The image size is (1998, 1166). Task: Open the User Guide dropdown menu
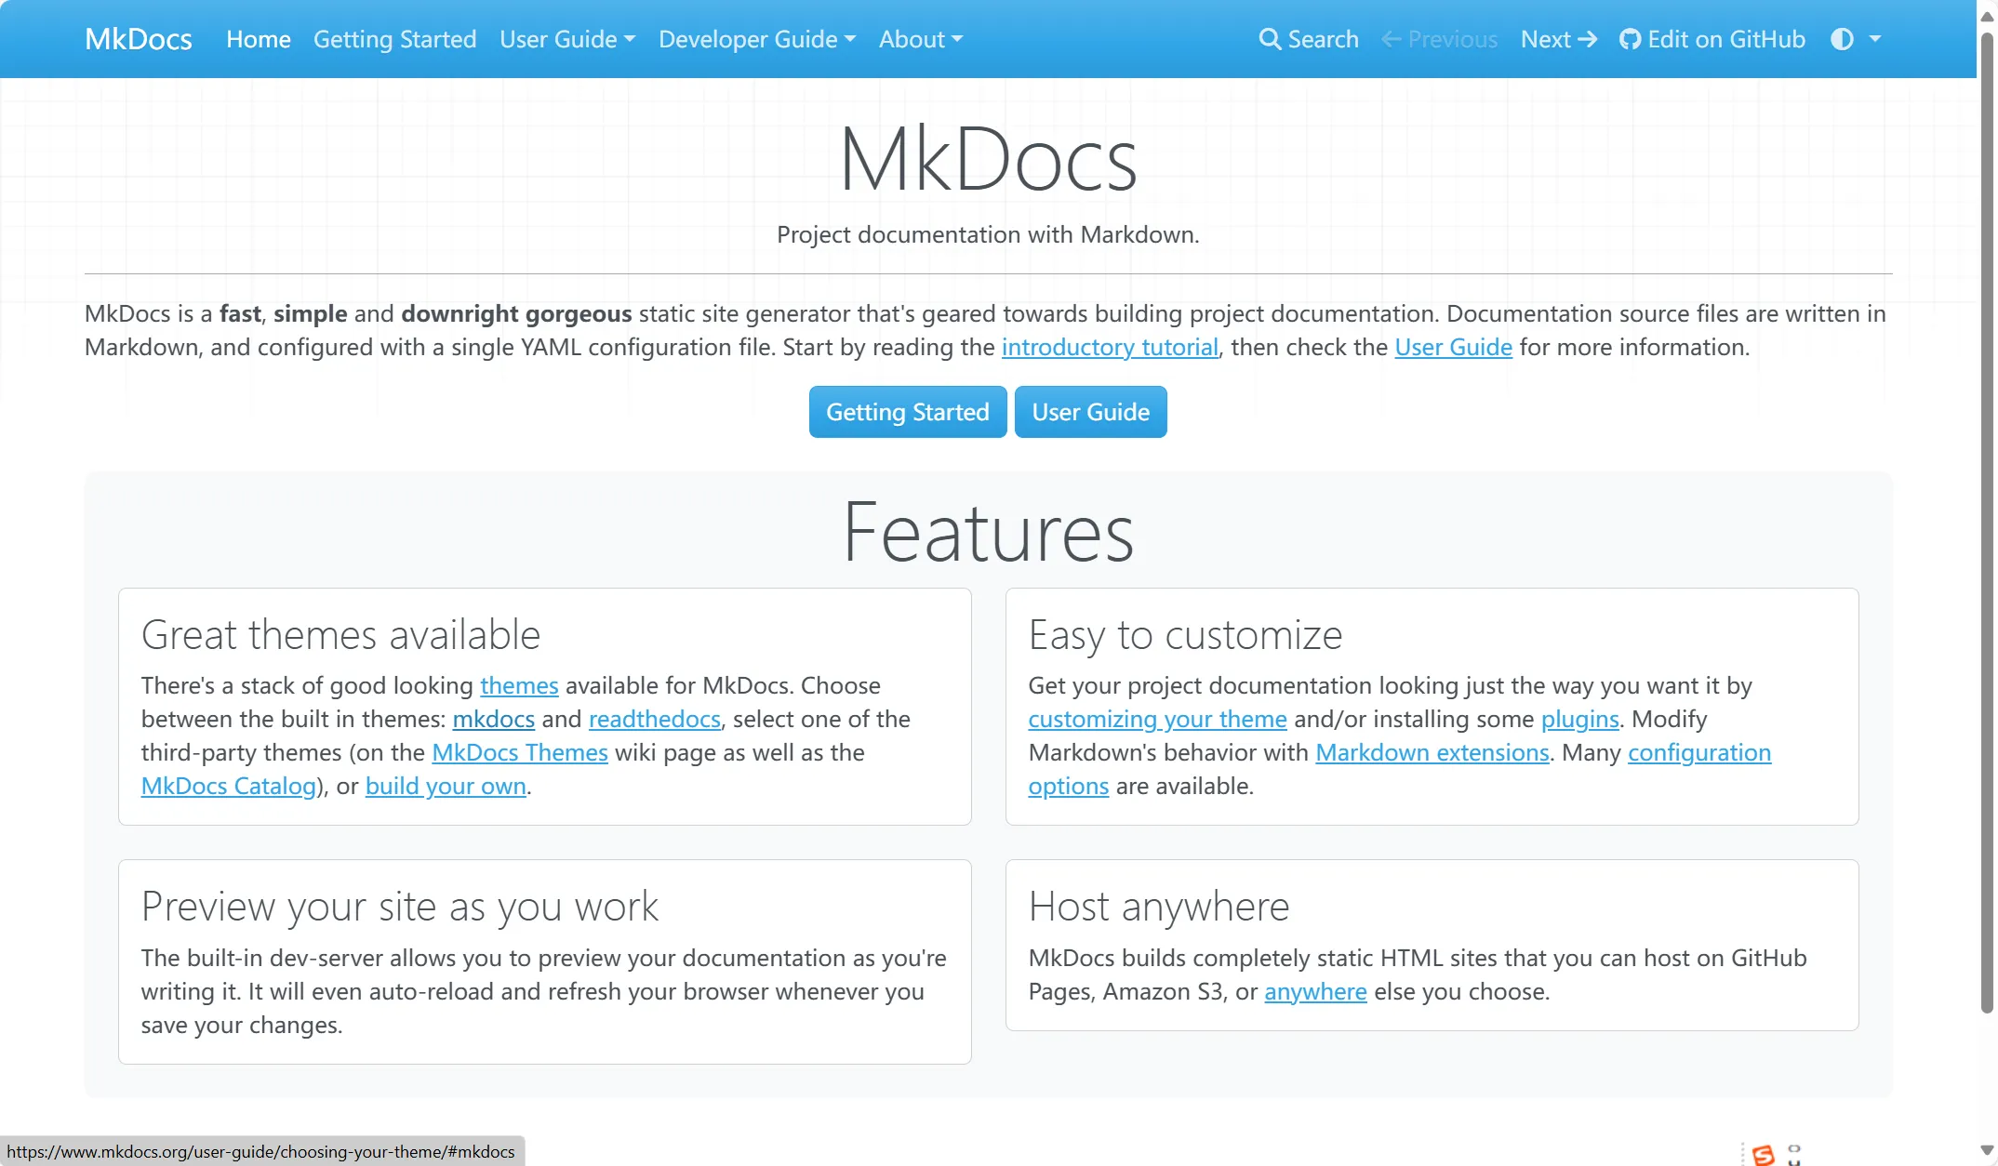coord(567,39)
